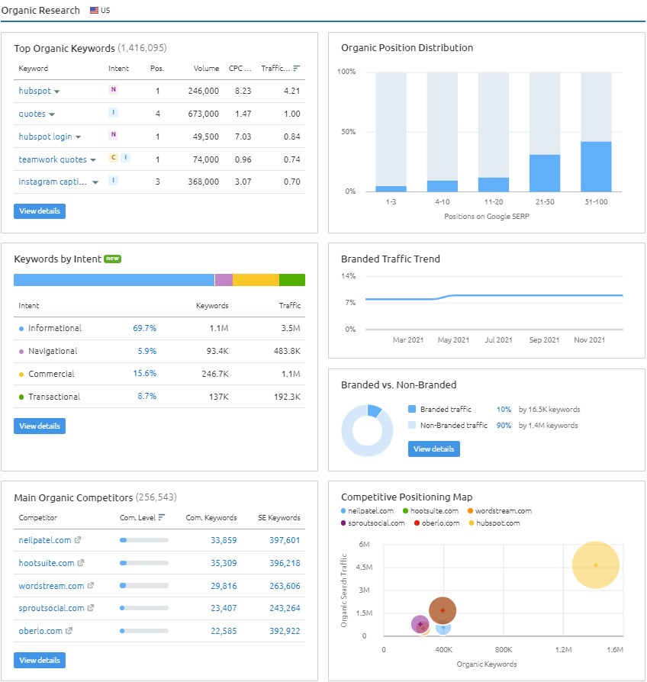Image resolution: width=647 pixels, height=682 pixels.
Task: Click the Traffic column sort icon
Action: [x=296, y=69]
